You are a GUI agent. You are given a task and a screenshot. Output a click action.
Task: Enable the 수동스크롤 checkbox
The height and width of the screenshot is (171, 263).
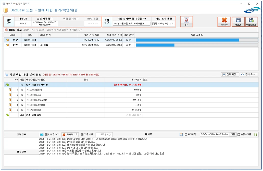point(239,135)
